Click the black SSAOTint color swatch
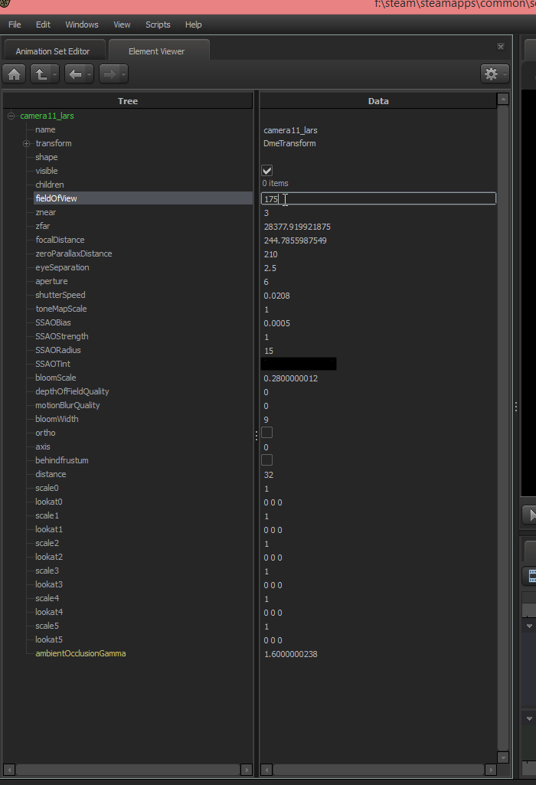Viewport: 536px width, 785px height. tap(299, 364)
